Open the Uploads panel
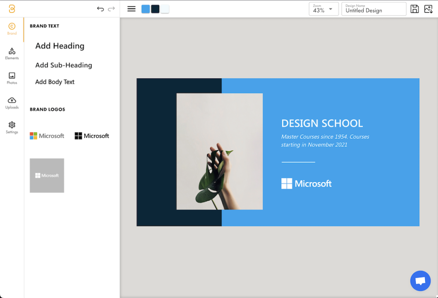The width and height of the screenshot is (438, 298). [11, 103]
